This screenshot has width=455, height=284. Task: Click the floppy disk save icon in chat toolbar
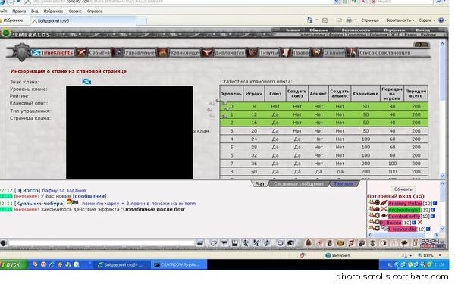pyautogui.click(x=235, y=243)
